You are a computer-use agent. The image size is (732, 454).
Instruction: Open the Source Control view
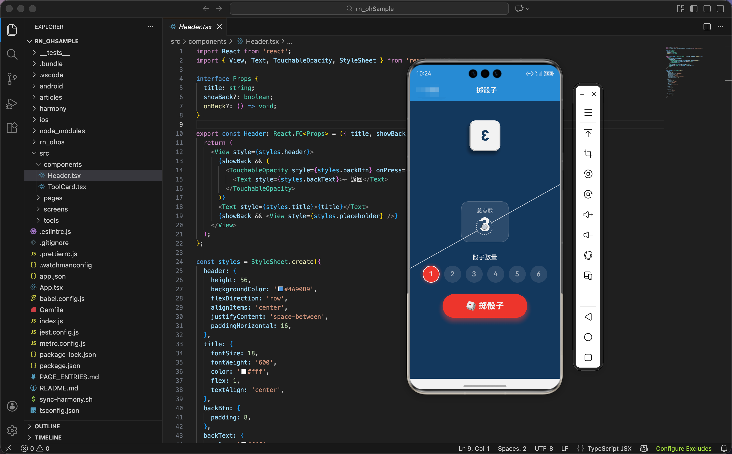click(x=12, y=79)
